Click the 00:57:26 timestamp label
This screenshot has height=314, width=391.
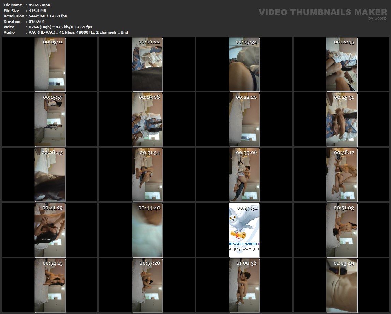[149, 263]
